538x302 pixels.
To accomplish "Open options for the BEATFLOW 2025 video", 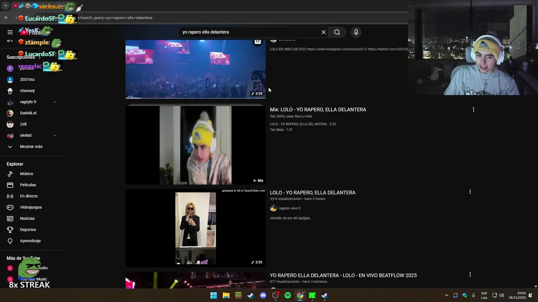I will (x=470, y=274).
